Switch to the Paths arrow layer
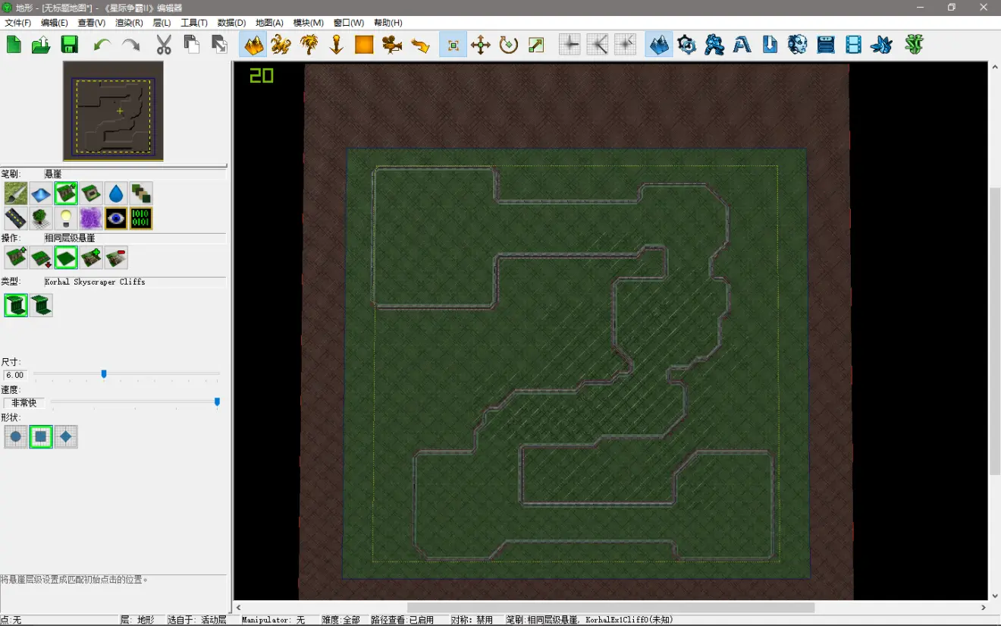The width and height of the screenshot is (1001, 626). pyautogui.click(x=420, y=45)
